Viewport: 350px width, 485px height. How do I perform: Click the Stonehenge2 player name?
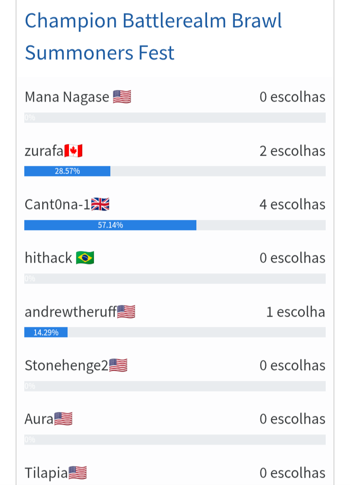click(x=67, y=365)
